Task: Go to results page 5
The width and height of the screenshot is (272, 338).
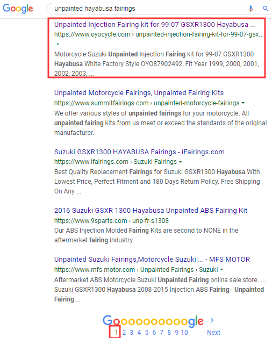Action: [x=147, y=333]
